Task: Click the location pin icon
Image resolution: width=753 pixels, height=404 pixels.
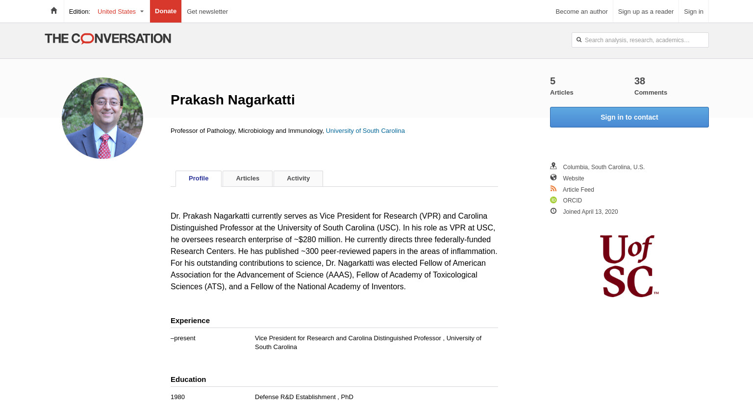Action: pos(553,166)
